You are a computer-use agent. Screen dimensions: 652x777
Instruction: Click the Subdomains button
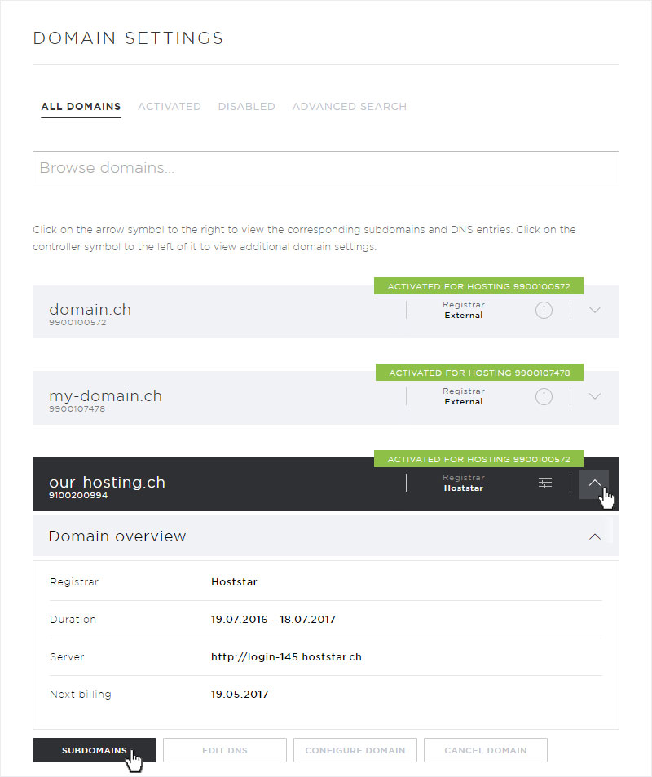[95, 750]
